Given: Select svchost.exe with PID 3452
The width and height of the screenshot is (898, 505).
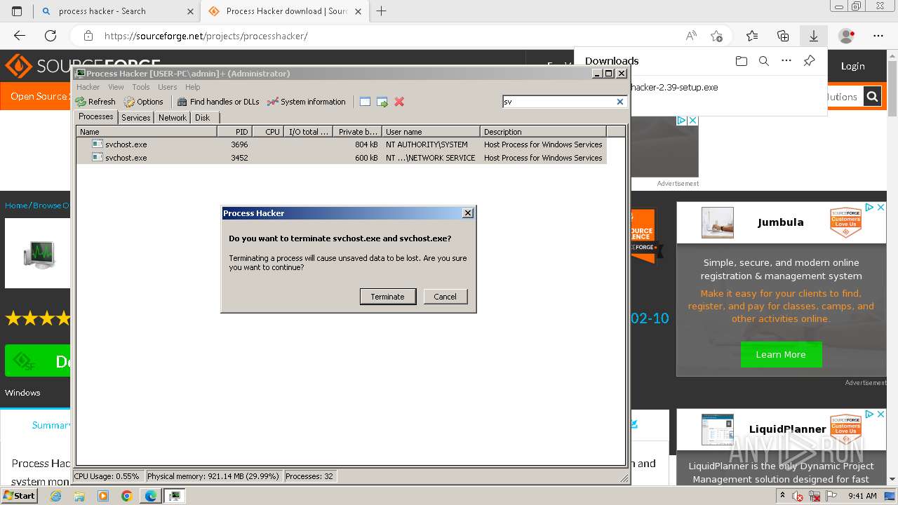Looking at the screenshot, I should pyautogui.click(x=341, y=158).
